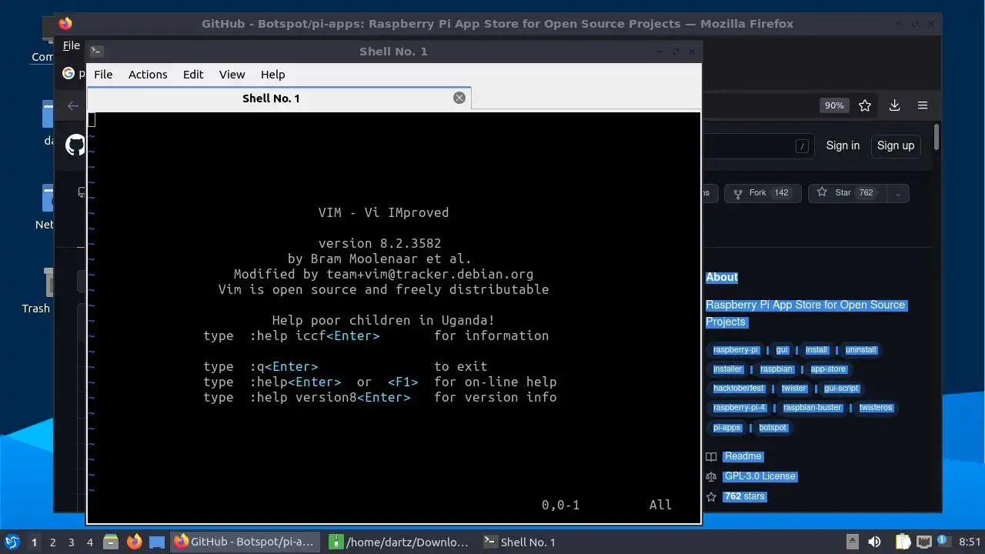Viewport: 985px width, 554px height.
Task: Click the network icon in the system tray
Action: (924, 542)
